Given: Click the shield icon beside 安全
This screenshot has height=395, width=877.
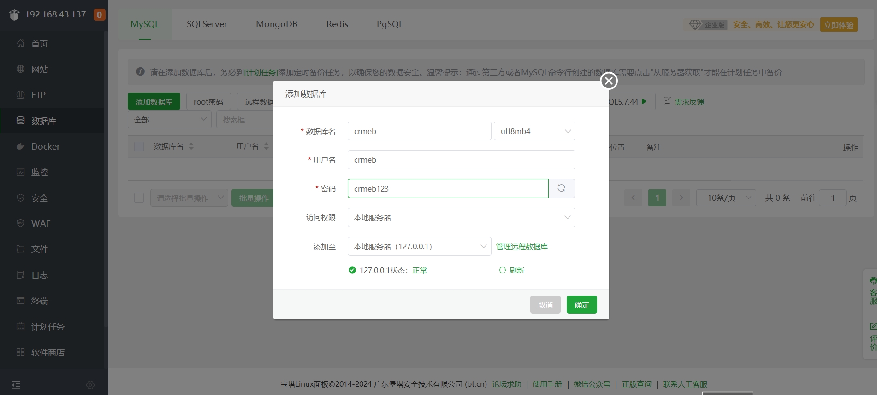Looking at the screenshot, I should tap(20, 198).
